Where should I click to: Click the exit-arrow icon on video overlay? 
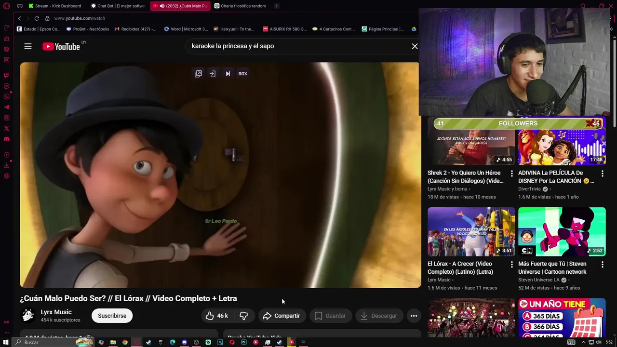click(213, 74)
